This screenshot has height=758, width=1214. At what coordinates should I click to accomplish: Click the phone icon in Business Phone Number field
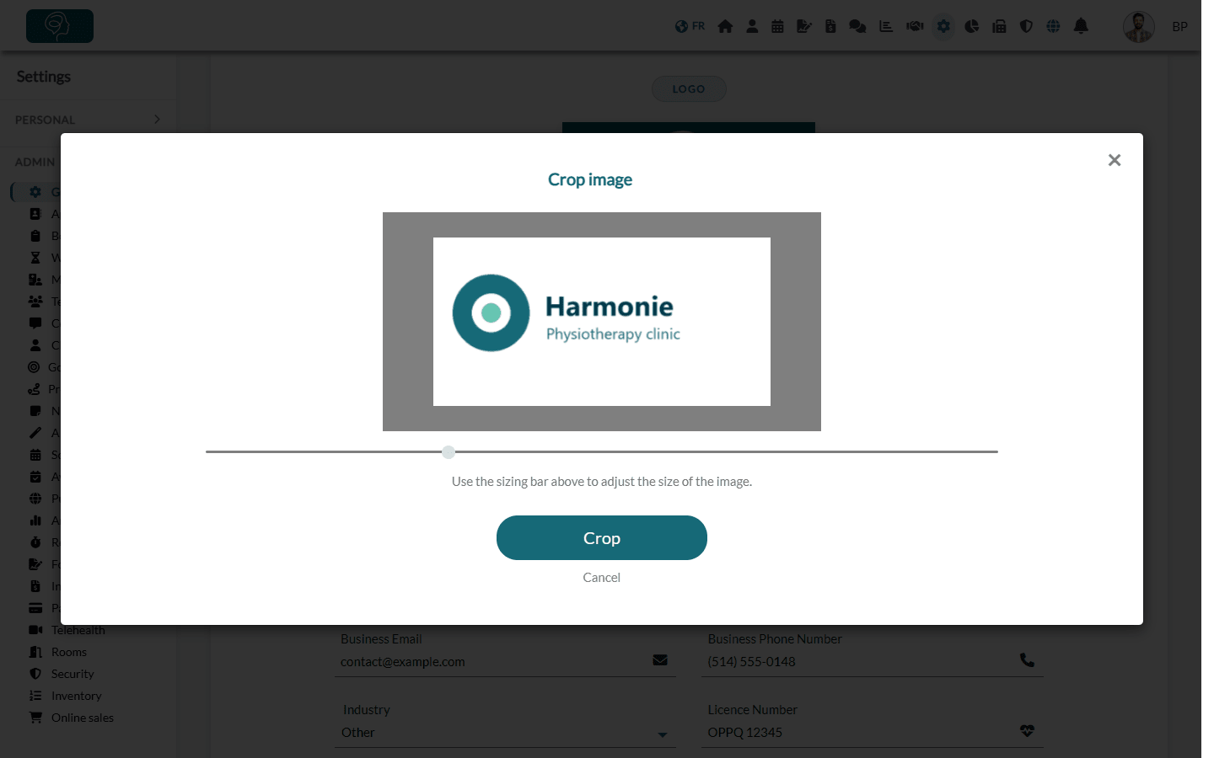[1027, 660]
